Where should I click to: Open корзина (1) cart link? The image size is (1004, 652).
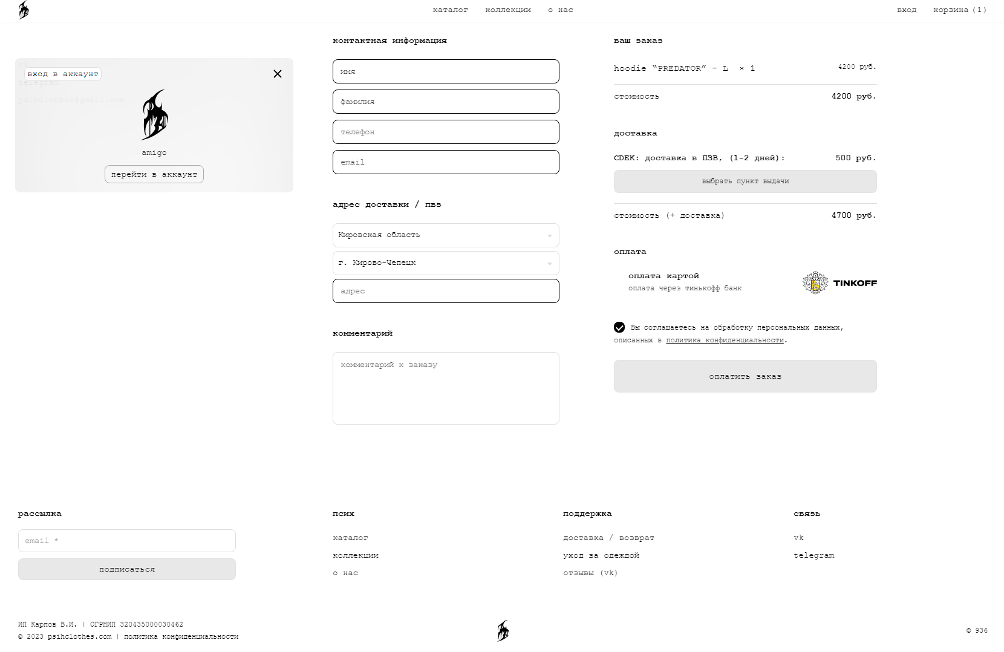tap(960, 10)
